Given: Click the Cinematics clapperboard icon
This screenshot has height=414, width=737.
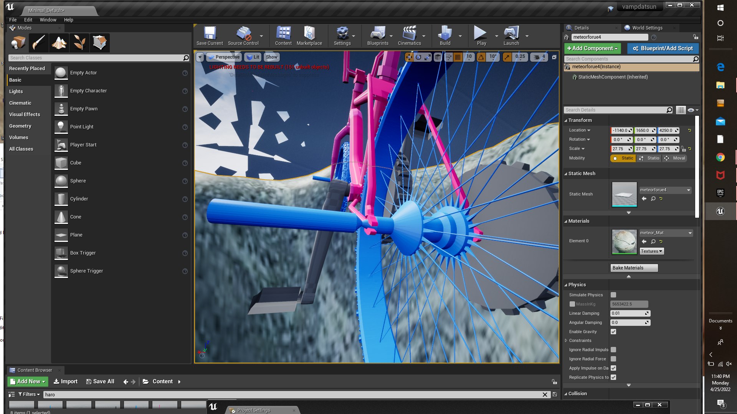Looking at the screenshot, I should click(x=409, y=36).
